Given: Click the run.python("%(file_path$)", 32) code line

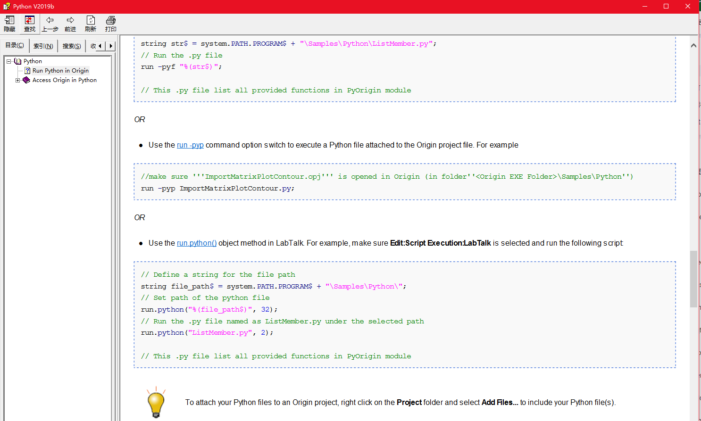Looking at the screenshot, I should click(x=209, y=310).
